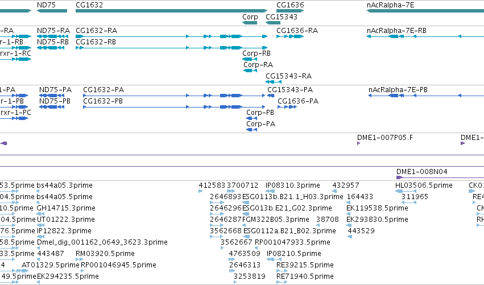Select EST bs44a05.5prime

tap(64, 197)
